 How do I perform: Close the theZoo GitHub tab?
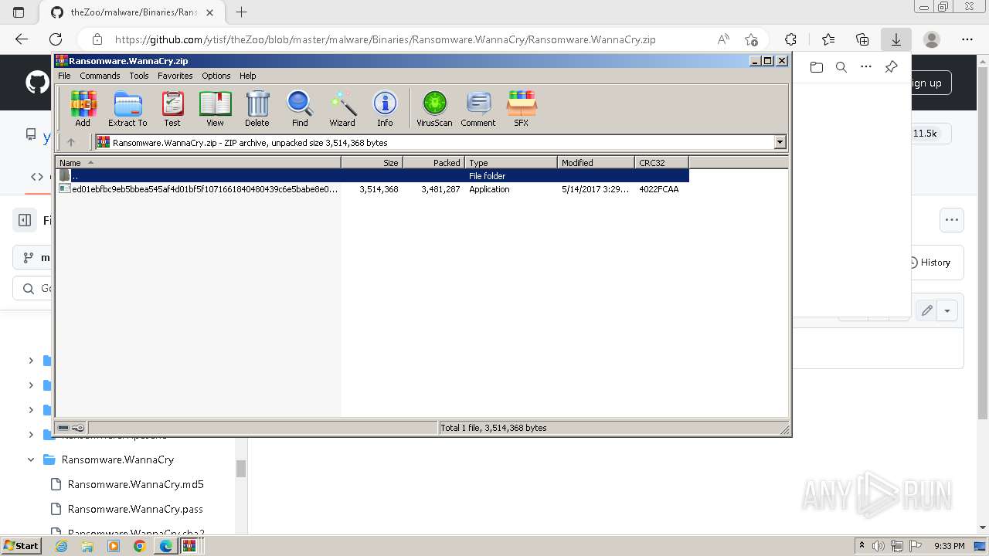pyautogui.click(x=210, y=12)
